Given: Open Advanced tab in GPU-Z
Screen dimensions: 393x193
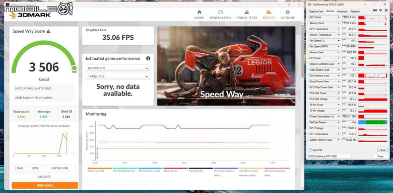Looking at the screenshot, I should pos(342,11).
